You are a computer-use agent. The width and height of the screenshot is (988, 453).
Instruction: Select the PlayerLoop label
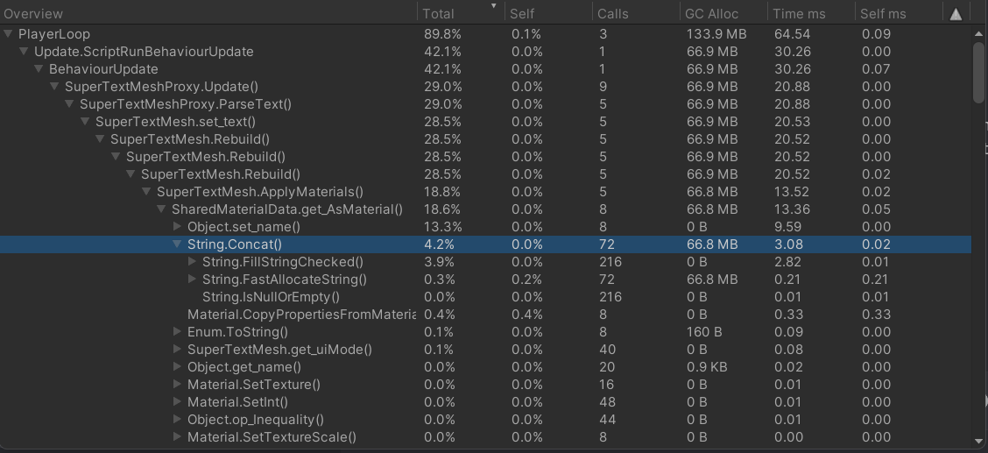tap(54, 34)
